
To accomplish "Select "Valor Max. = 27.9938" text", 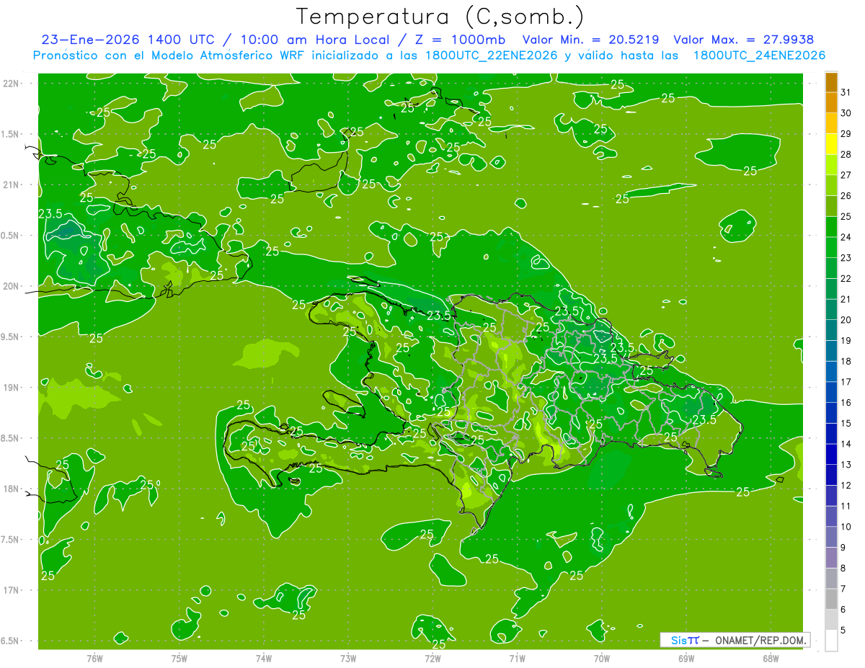I will (x=743, y=40).
